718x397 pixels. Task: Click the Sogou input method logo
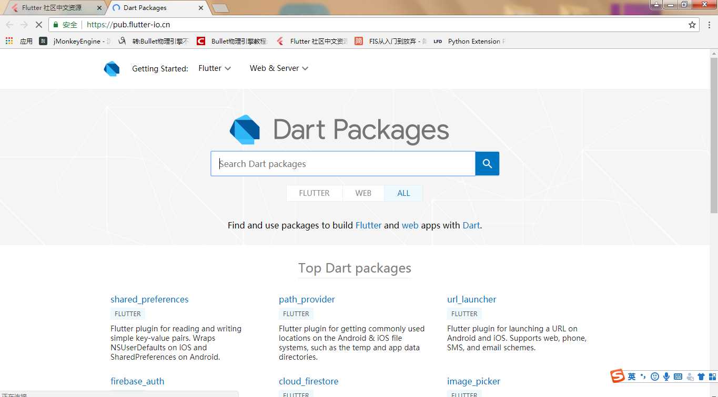click(617, 376)
